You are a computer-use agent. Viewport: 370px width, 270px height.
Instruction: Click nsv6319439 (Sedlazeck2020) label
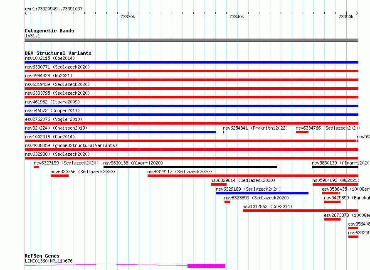click(57, 84)
